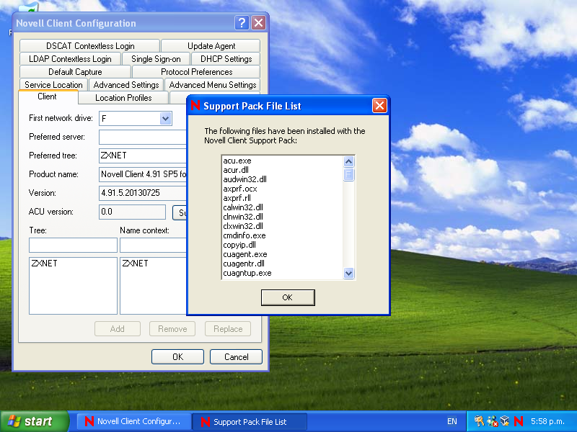Select audwin32.dll in the file list
Image resolution: width=577 pixels, height=432 pixels.
pos(245,179)
